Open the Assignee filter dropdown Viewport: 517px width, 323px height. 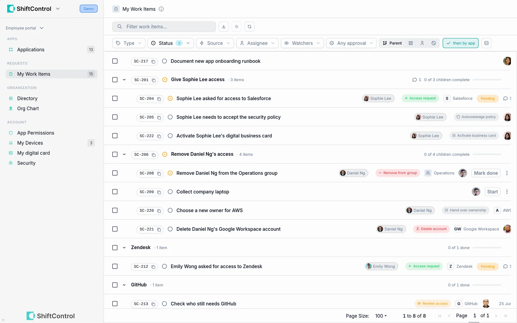tap(257, 43)
